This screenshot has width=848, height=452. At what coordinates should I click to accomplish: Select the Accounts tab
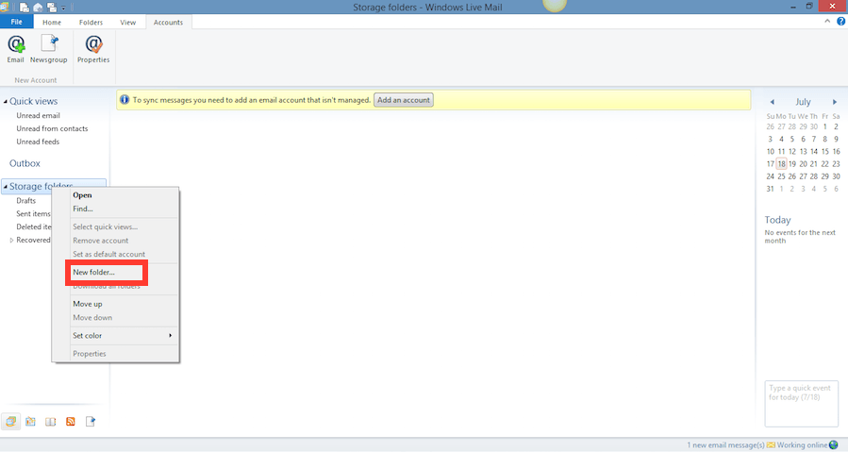click(168, 23)
